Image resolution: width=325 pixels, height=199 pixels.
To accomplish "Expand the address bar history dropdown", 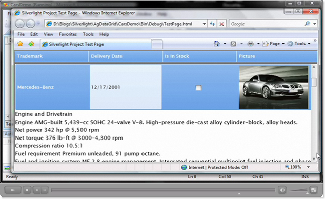I will tap(204, 24).
